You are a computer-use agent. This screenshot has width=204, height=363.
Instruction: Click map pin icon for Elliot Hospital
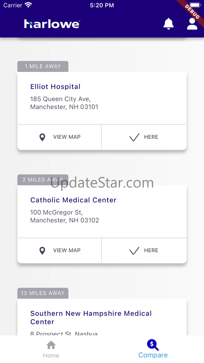[42, 137]
